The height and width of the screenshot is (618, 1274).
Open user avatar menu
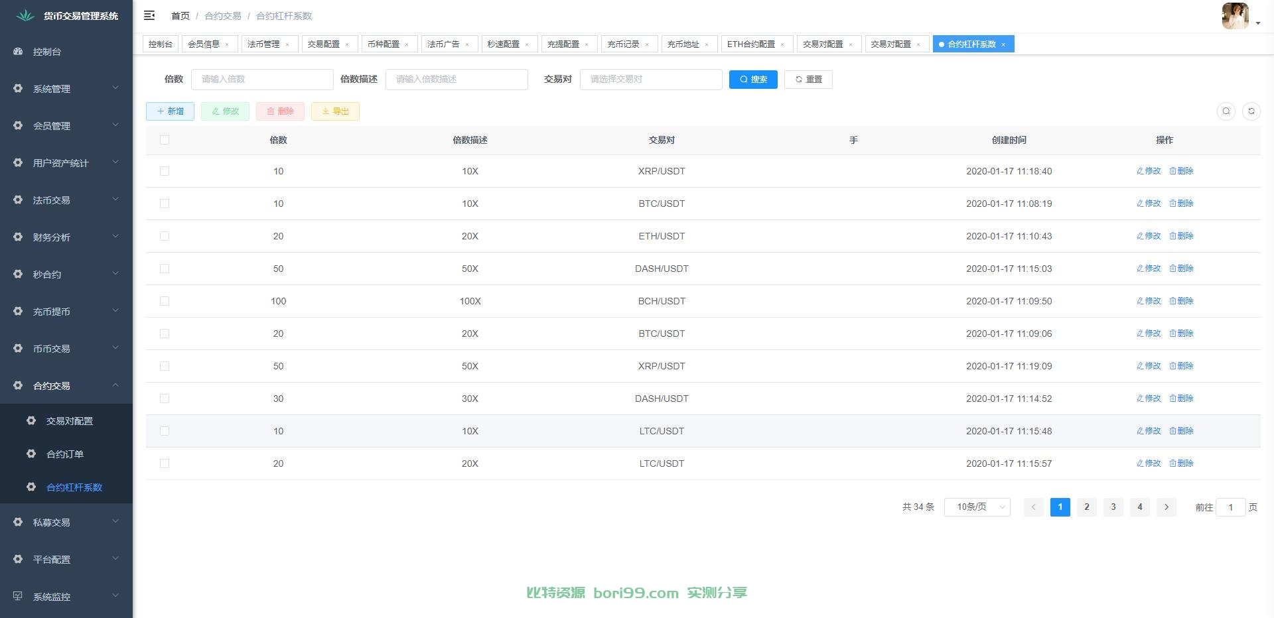point(1236,16)
